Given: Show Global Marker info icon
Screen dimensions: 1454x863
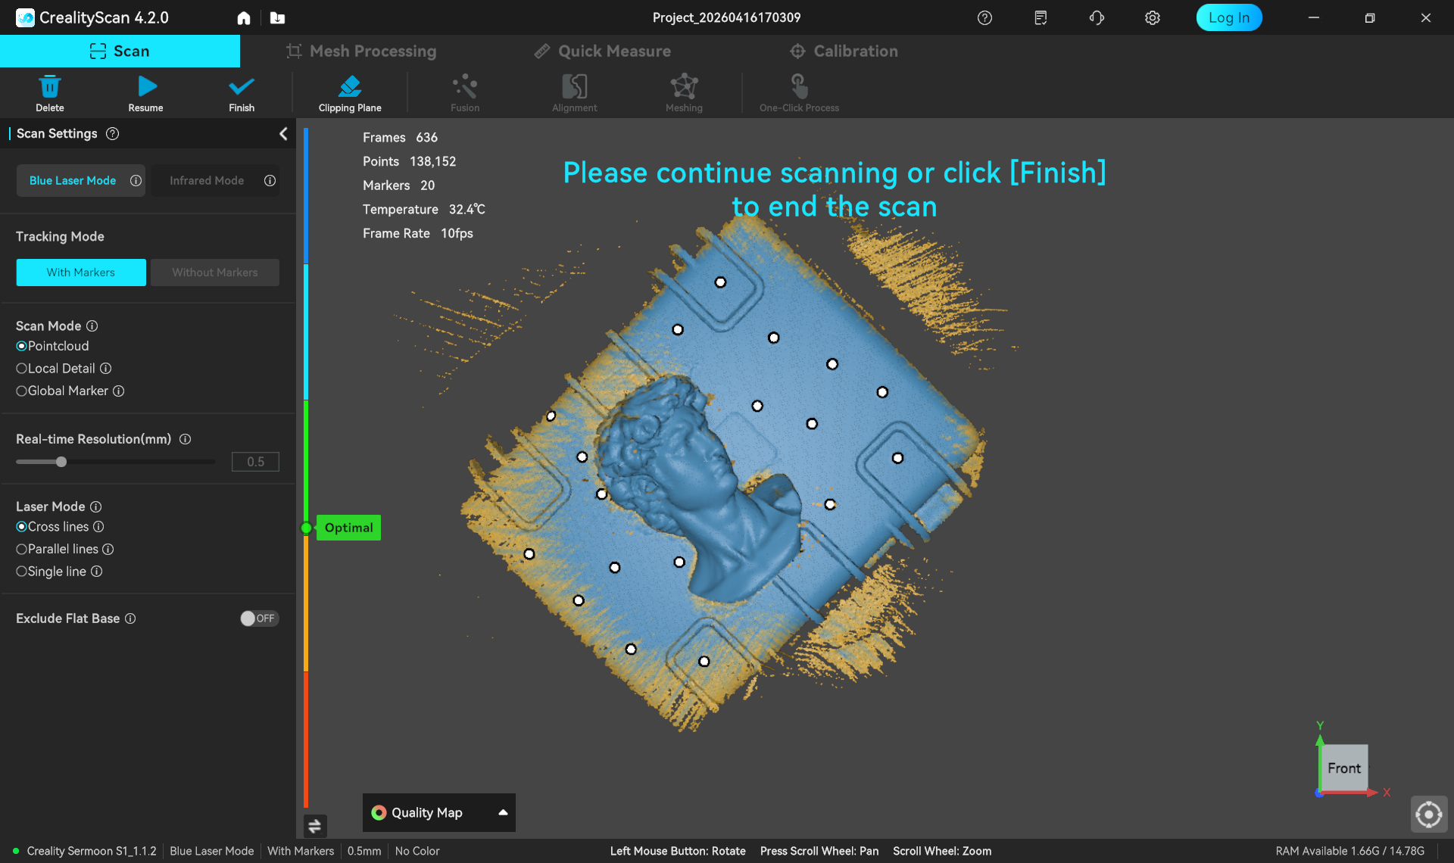Looking at the screenshot, I should 119,391.
